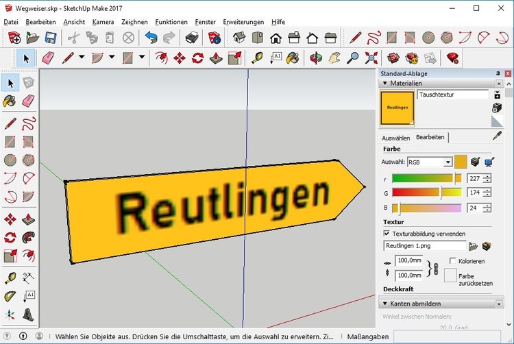
Task: Select the 3D Text tool in left toolbar
Action: [x=29, y=315]
